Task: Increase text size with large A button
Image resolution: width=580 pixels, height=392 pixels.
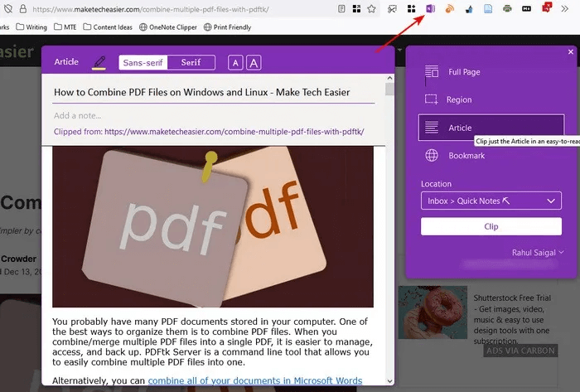Action: [x=254, y=63]
